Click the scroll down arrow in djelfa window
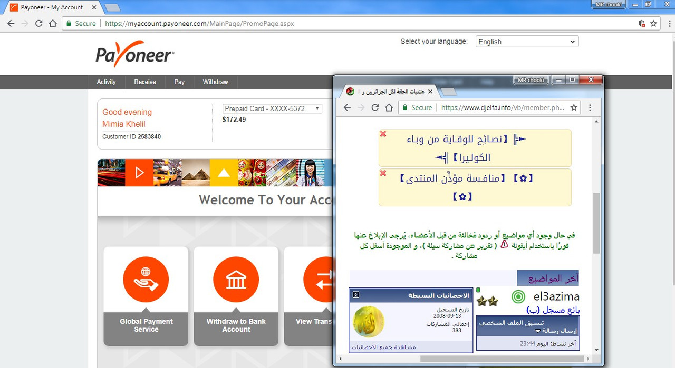This screenshot has width=675, height=368. 596,350
